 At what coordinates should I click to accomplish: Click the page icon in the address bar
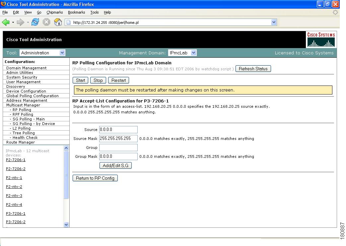[x=69, y=22]
